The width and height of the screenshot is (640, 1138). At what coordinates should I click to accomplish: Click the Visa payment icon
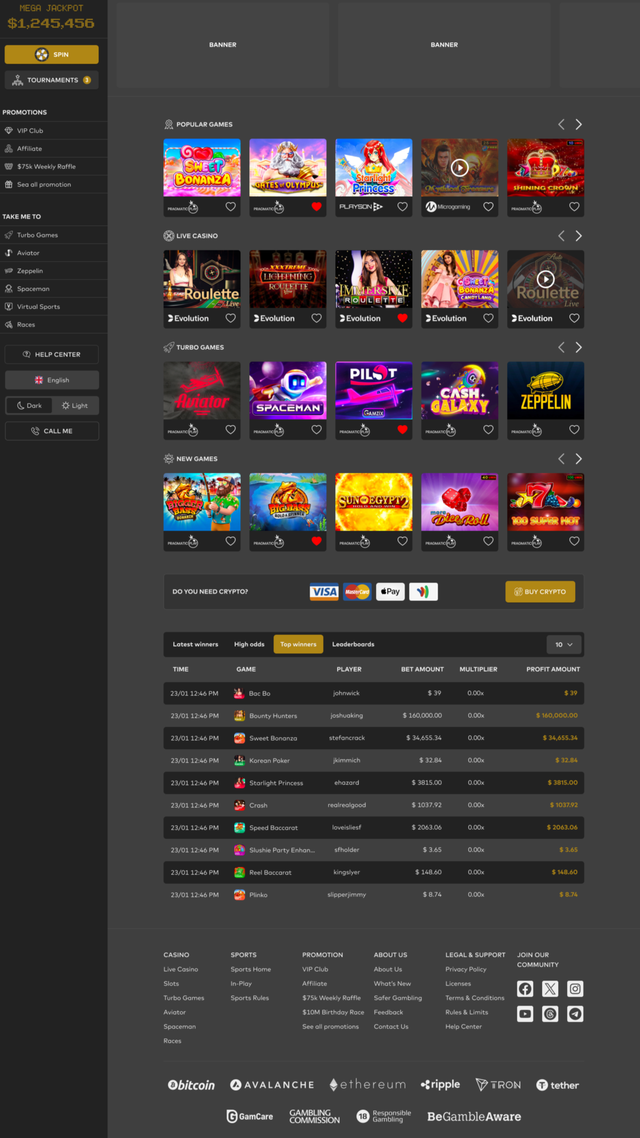(324, 591)
